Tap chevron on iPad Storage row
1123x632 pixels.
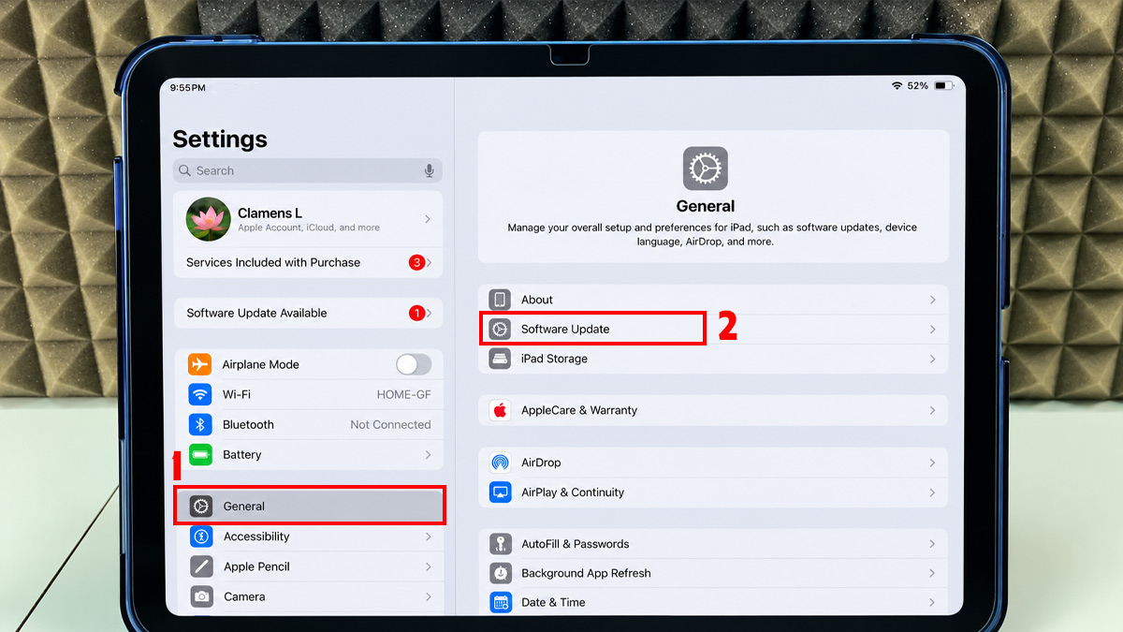tap(932, 359)
